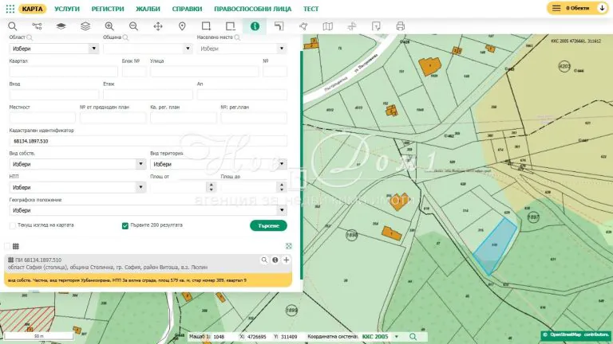Select the zoom out tool
The image size is (613, 344).
coord(133,26)
